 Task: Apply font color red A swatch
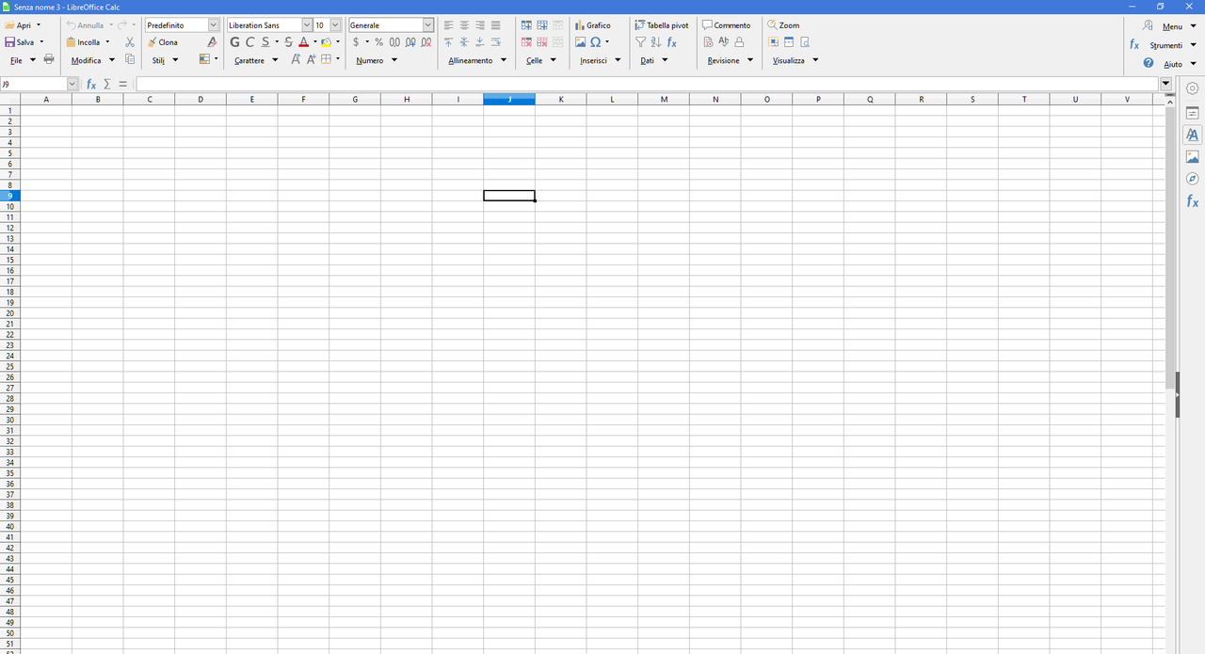303,42
